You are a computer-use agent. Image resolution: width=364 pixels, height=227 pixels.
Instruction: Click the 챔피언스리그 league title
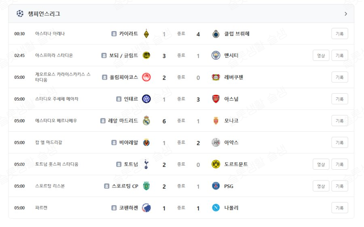[x=44, y=14]
